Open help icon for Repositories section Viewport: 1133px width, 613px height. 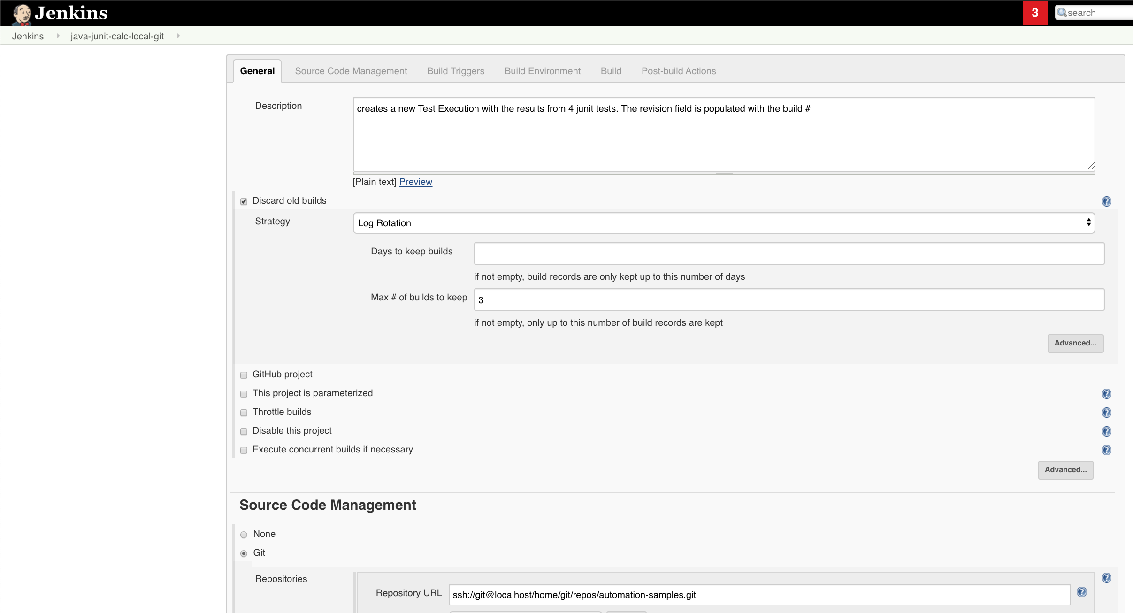[1106, 578]
